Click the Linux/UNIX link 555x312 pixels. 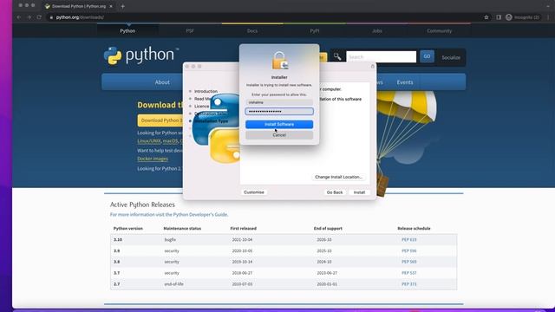(x=148, y=140)
